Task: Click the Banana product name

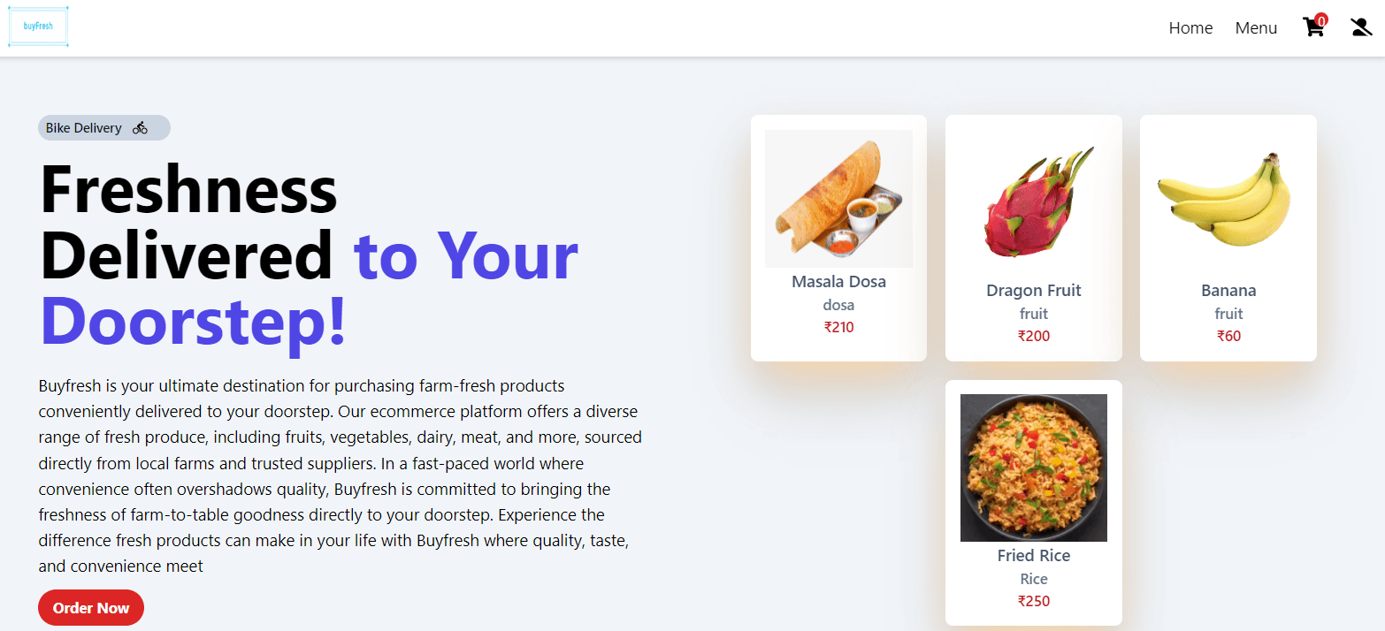Action: 1228,291
